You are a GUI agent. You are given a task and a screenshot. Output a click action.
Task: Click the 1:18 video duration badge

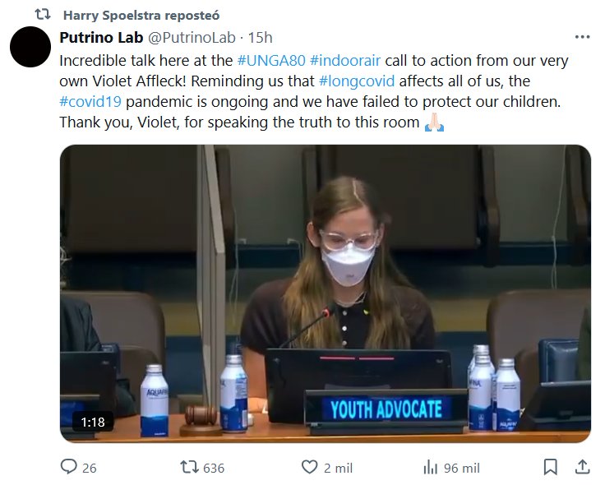pyautogui.click(x=92, y=422)
